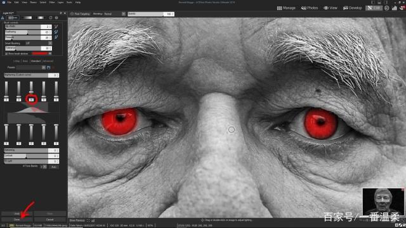Switch to Develop mode
406x228 pixels.
coord(353,8)
